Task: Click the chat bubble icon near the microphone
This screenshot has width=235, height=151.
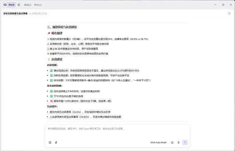Action: [x=172, y=142]
